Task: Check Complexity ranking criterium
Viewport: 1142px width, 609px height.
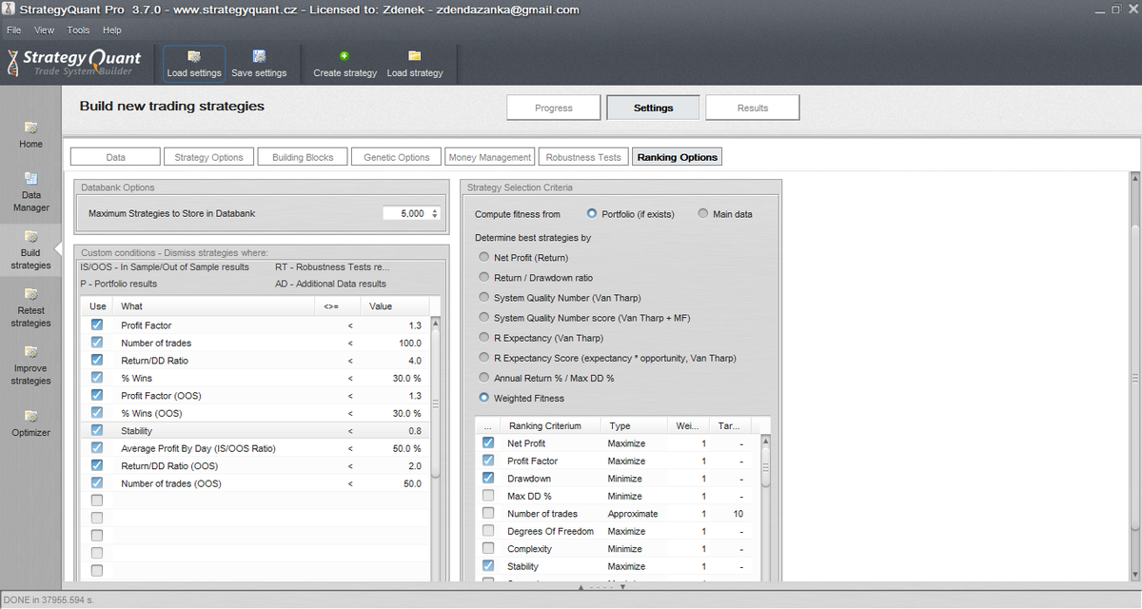Action: 488,549
